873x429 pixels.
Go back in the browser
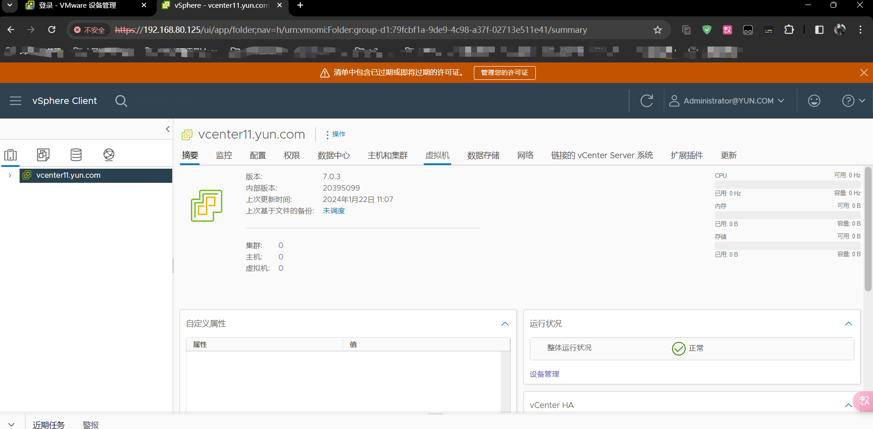(x=11, y=30)
